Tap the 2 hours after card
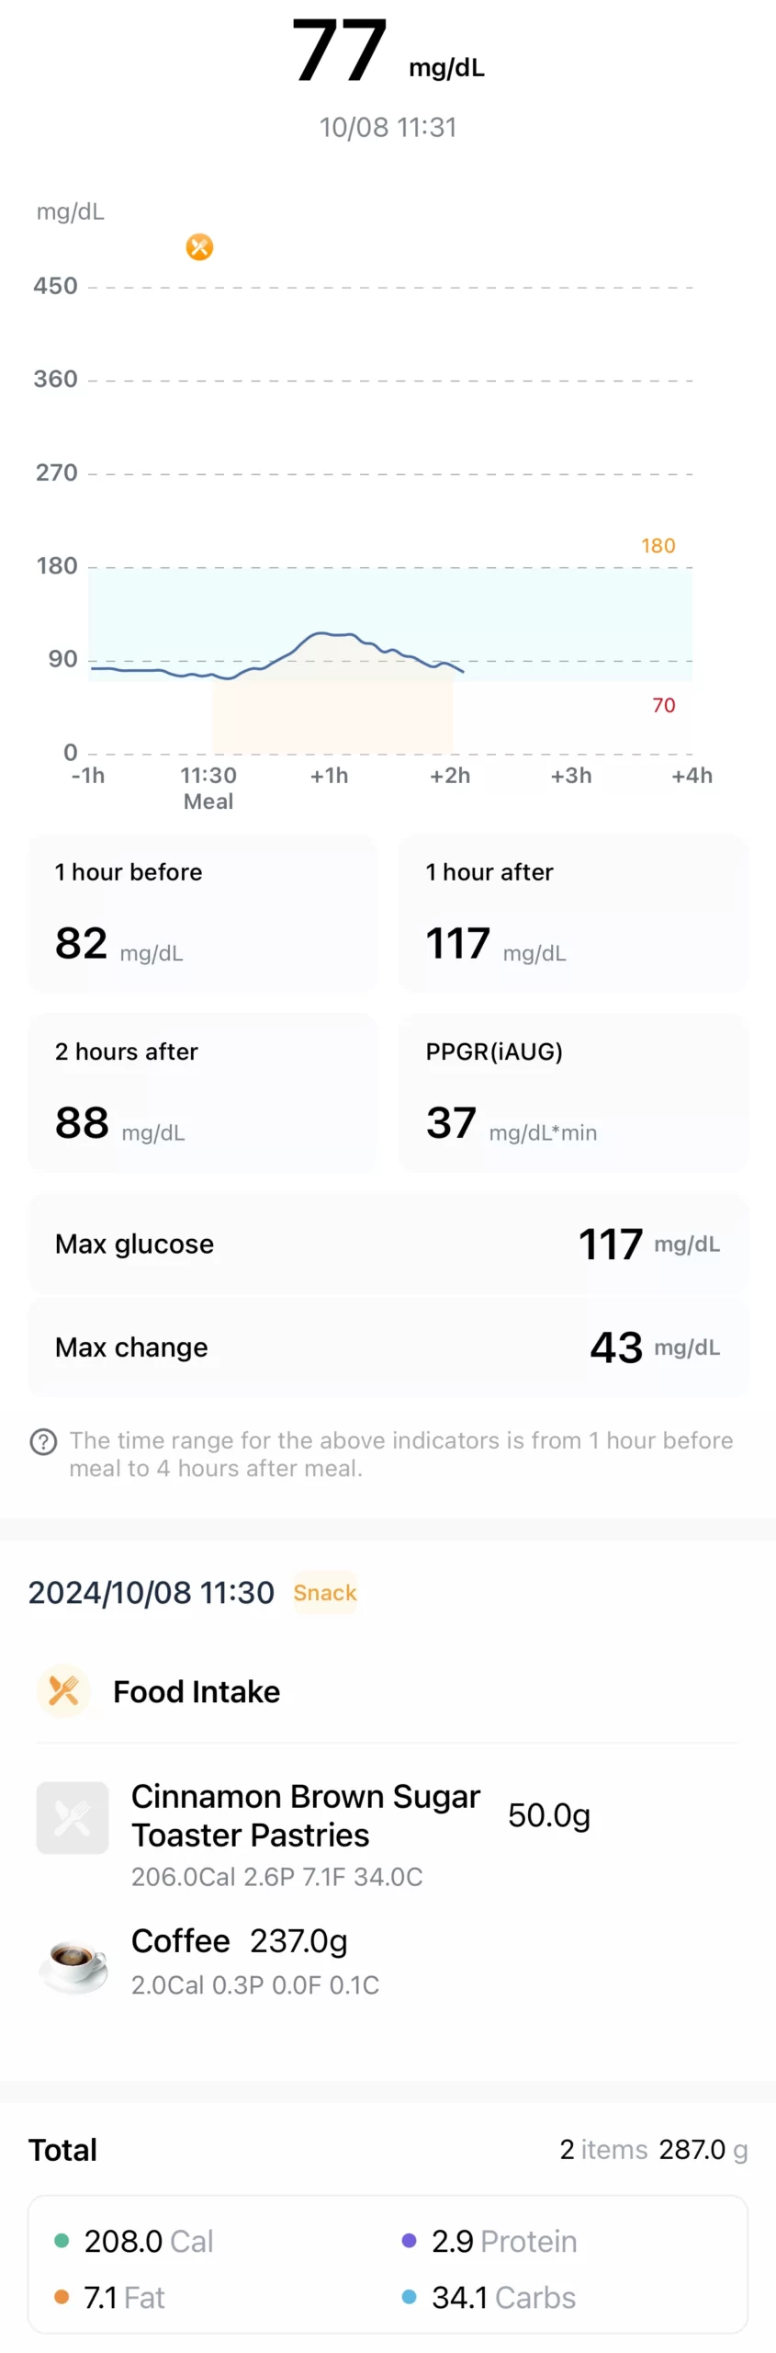 [x=202, y=1092]
